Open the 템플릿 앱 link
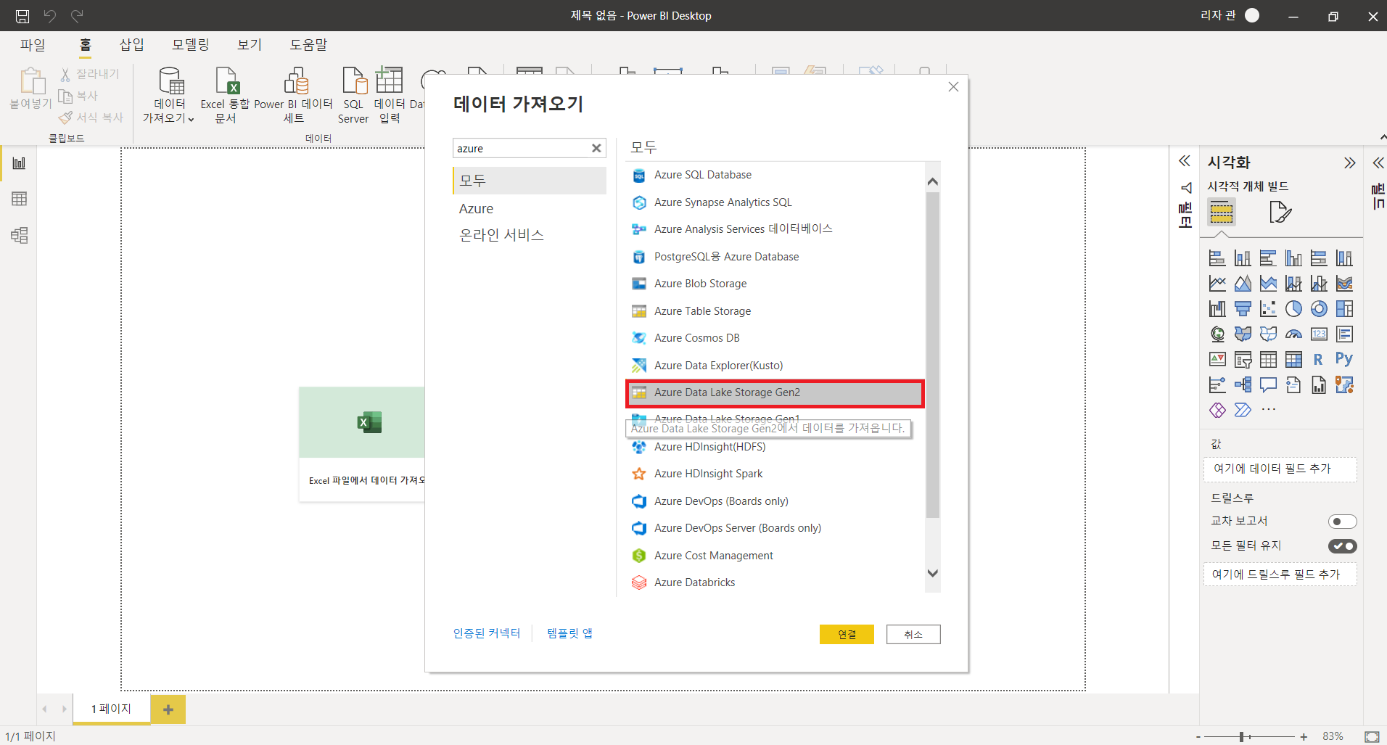 tap(569, 633)
